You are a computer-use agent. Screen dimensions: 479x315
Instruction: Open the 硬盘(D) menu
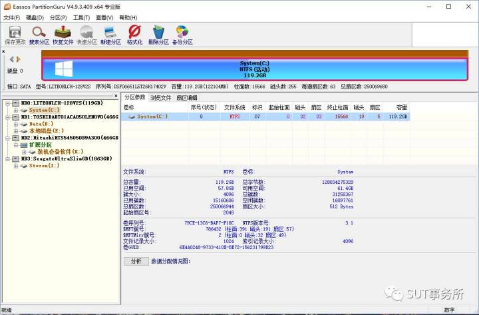point(35,18)
